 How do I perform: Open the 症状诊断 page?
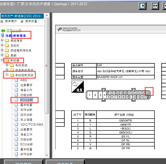26,115
